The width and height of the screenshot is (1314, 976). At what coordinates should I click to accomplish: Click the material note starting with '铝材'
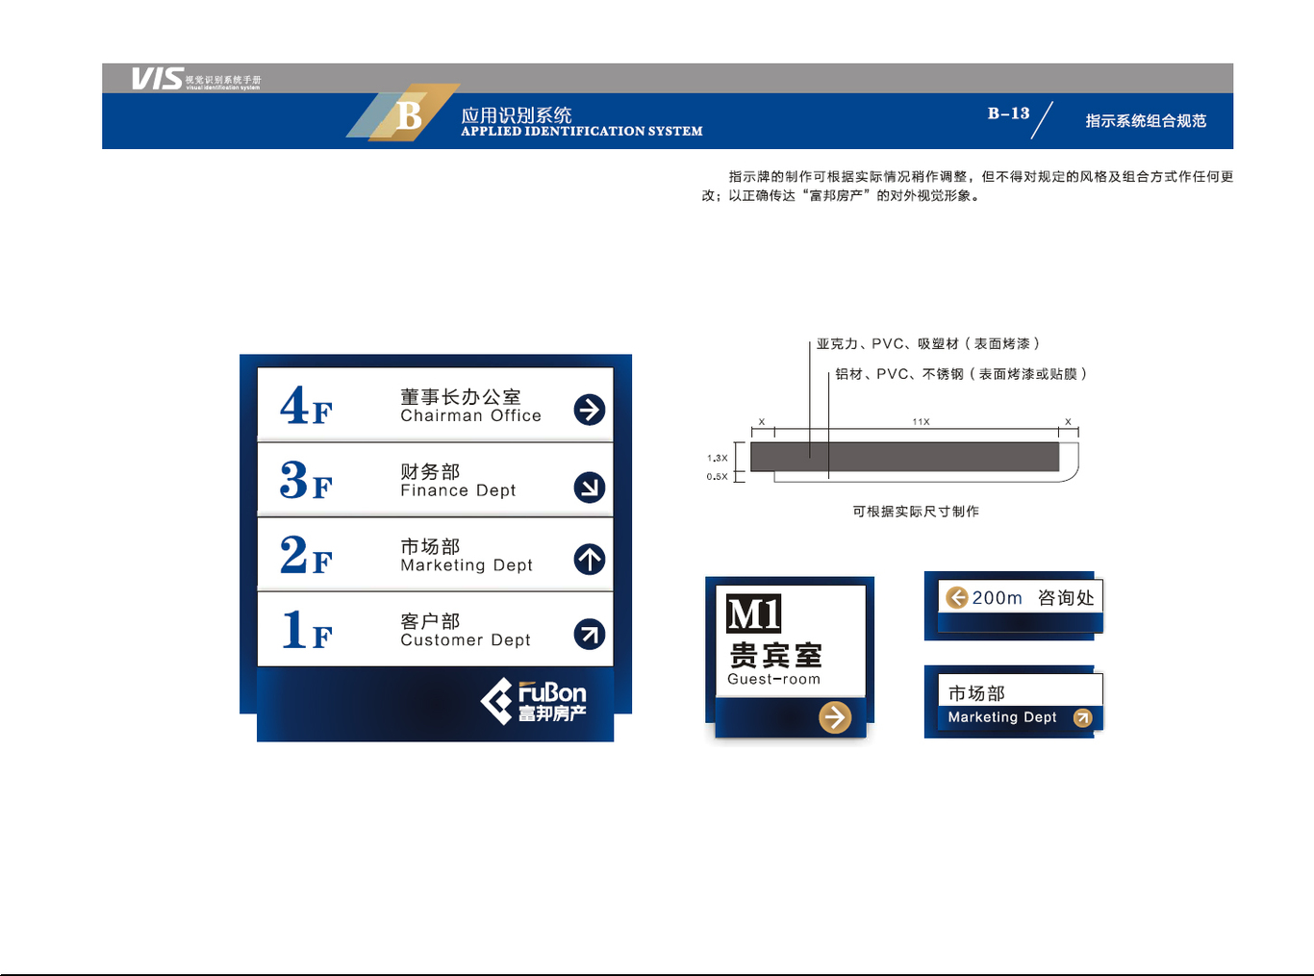point(961,374)
